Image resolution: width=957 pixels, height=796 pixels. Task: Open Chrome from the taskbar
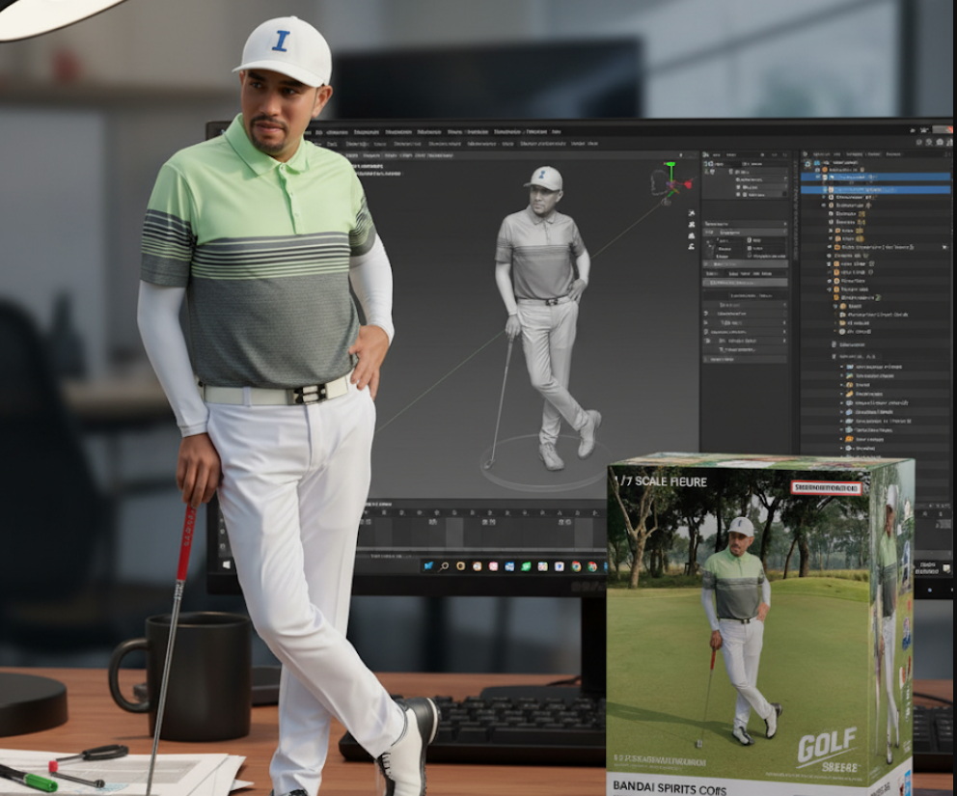coord(575,566)
